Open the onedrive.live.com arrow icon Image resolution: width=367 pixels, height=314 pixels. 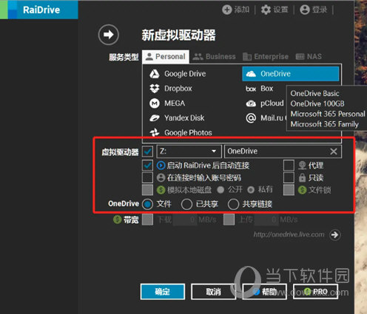point(335,235)
